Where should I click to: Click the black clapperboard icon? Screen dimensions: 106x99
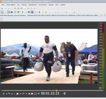click(12, 12)
